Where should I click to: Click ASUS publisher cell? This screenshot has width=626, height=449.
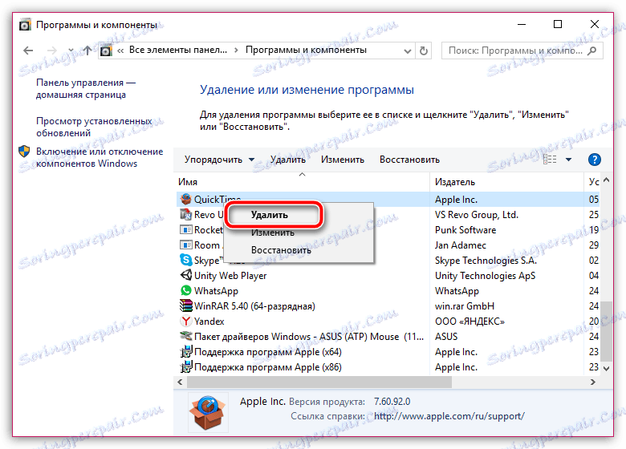pos(446,337)
